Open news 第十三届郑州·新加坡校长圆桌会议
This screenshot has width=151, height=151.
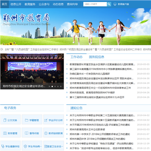point(97,97)
